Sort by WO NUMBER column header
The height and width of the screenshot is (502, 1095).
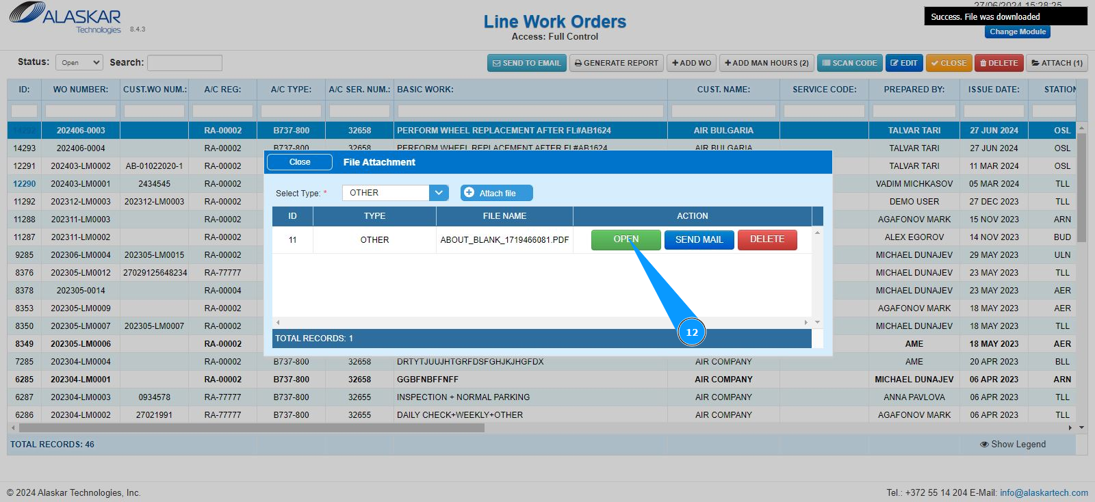pyautogui.click(x=81, y=90)
